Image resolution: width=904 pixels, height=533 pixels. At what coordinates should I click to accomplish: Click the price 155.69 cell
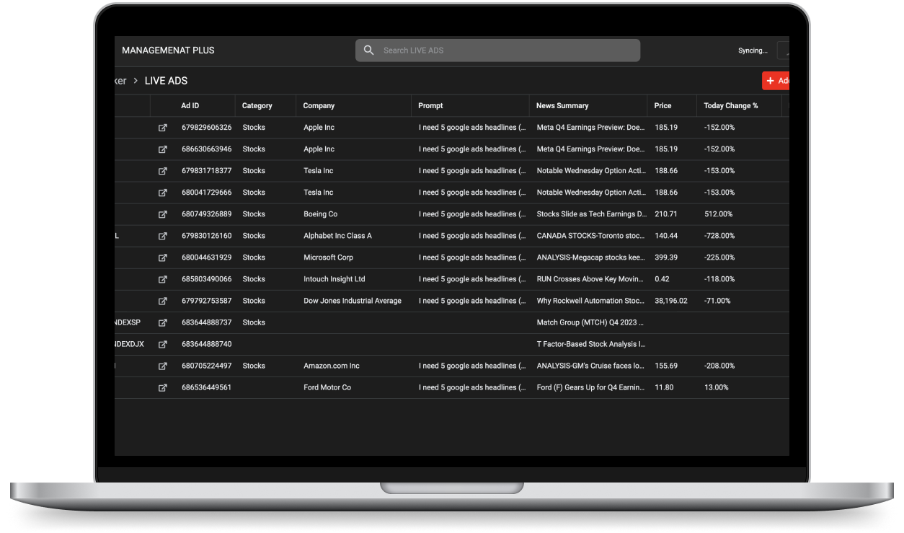tap(666, 366)
